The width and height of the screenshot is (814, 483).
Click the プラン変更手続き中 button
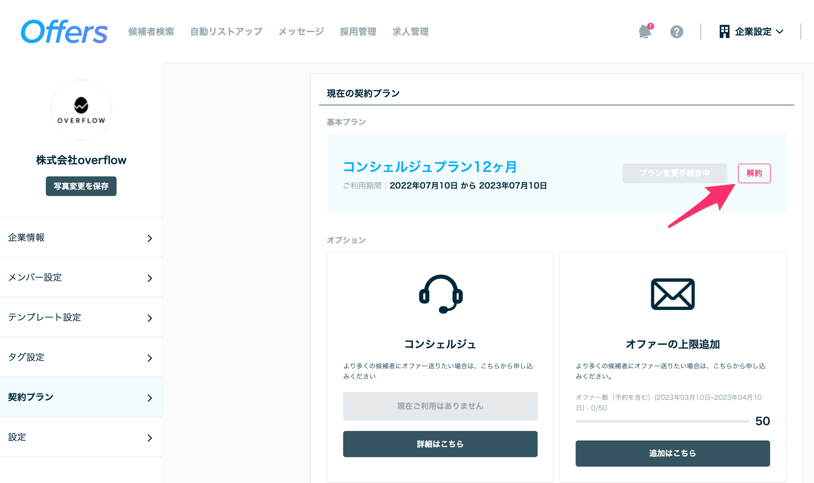click(675, 173)
